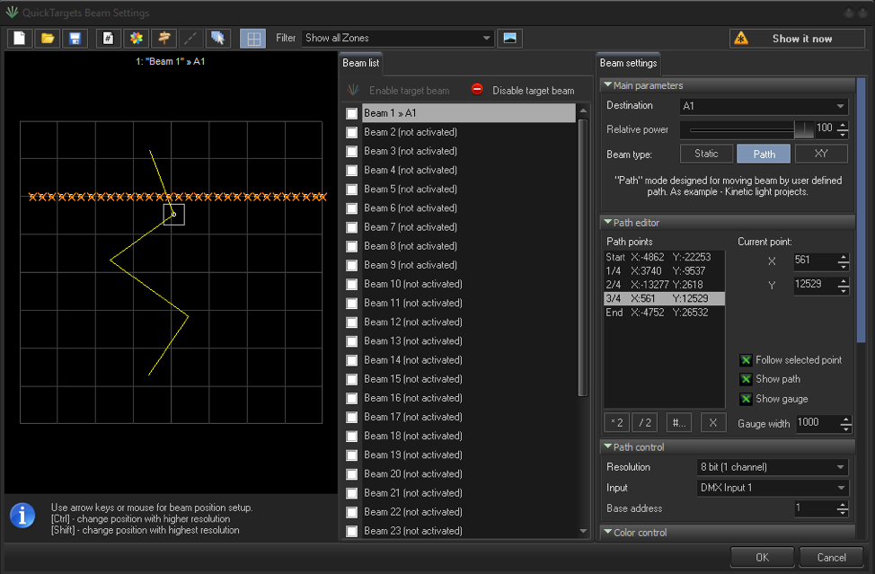Viewport: 875px width, 574px height.
Task: Select the Beam list tab
Action: [361, 64]
